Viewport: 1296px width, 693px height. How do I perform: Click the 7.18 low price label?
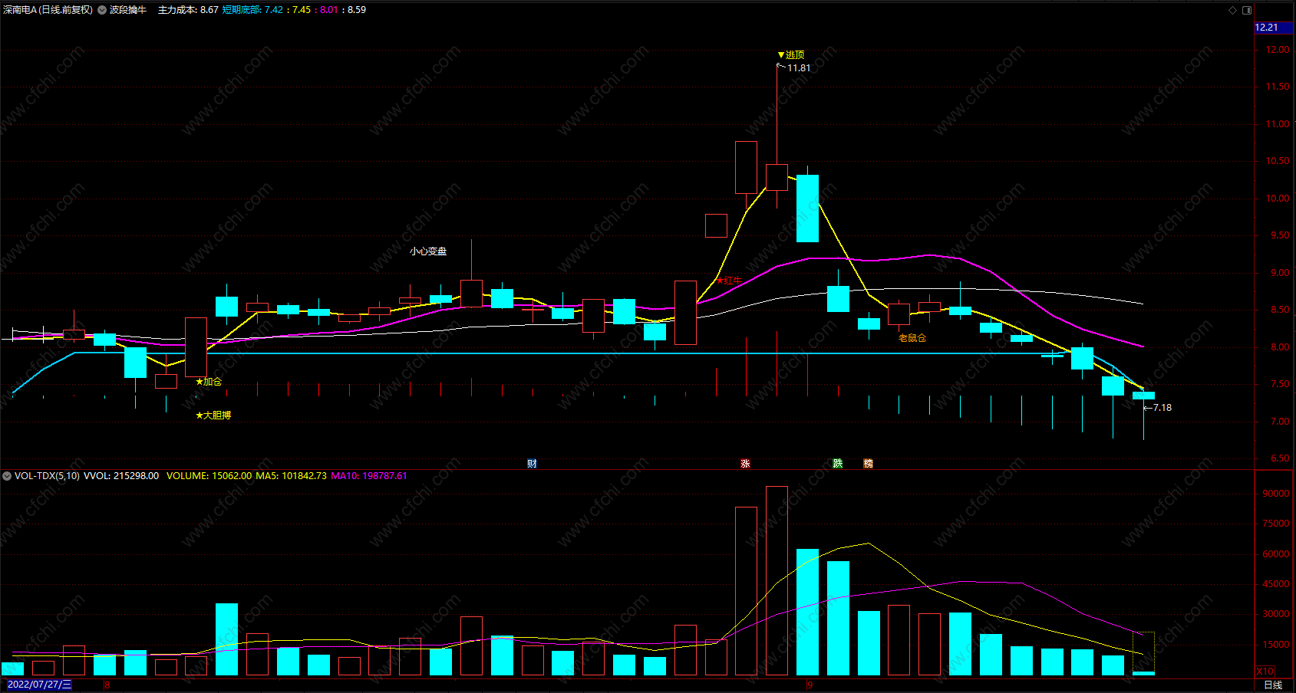coord(1162,408)
